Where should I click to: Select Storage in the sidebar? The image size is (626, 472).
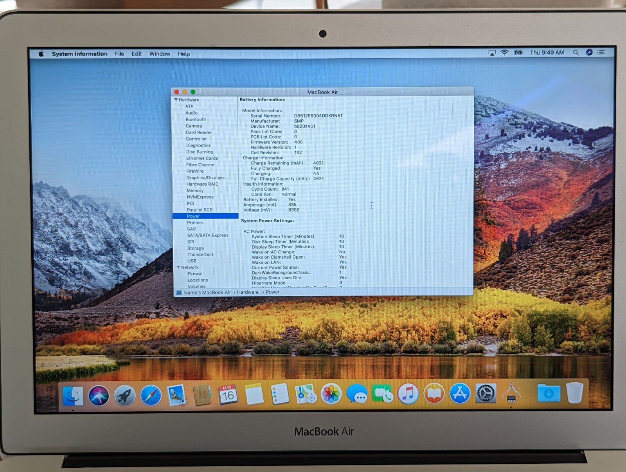[196, 248]
